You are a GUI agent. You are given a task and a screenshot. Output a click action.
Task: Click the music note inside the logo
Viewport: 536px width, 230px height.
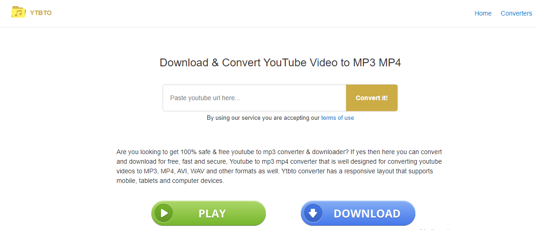19,14
